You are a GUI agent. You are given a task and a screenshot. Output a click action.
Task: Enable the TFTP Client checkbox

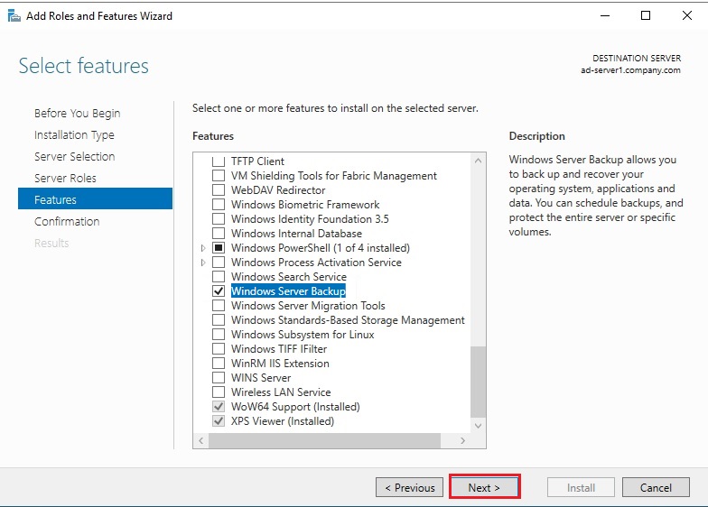218,161
